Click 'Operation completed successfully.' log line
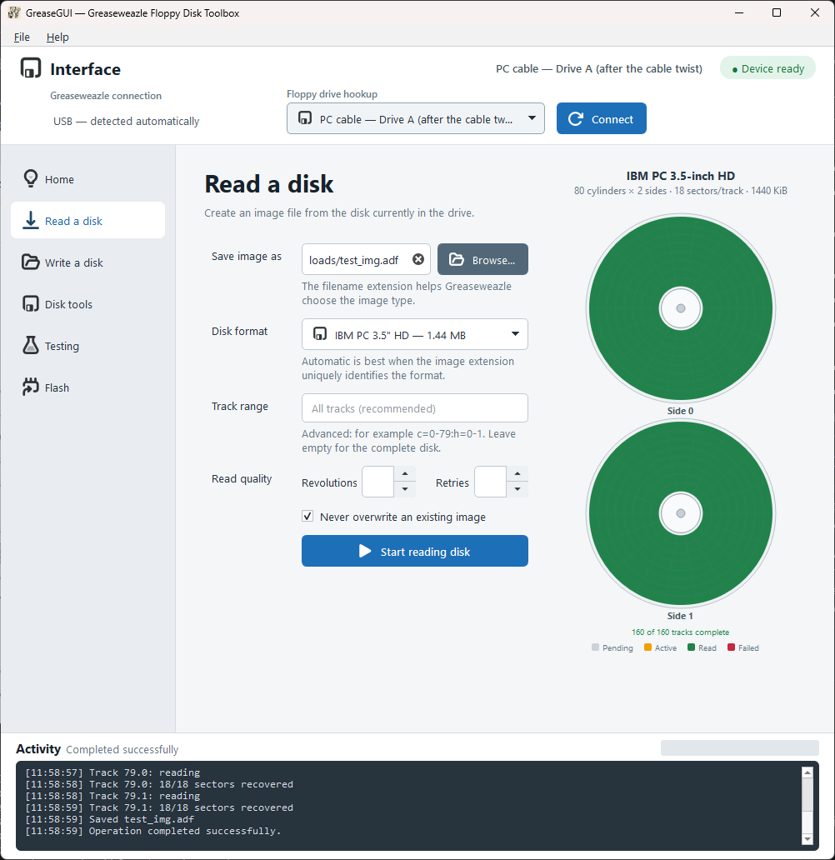Screen dimensions: 835x860 click(x=153, y=830)
